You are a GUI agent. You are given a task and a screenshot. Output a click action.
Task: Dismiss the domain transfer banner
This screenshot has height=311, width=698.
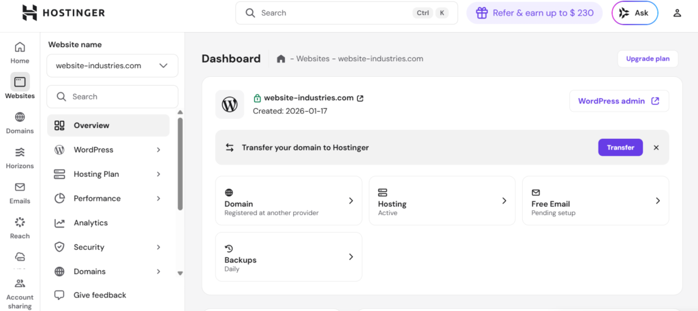point(656,148)
